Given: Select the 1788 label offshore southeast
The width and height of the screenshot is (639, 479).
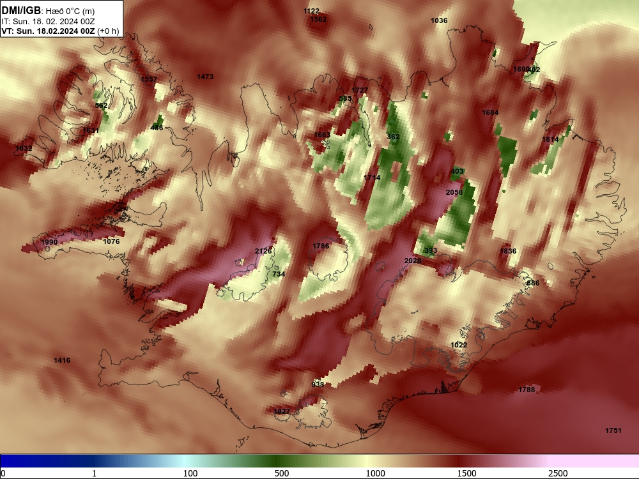Looking at the screenshot, I should coord(527,390).
